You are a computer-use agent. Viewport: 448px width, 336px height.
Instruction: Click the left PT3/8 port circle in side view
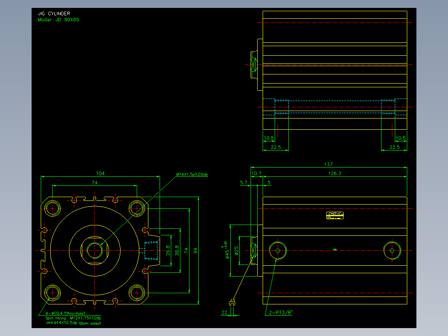point(278,250)
